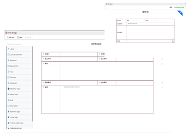190x137 pixels.
Task: Pick the Datetime input component
Action: [19, 89]
